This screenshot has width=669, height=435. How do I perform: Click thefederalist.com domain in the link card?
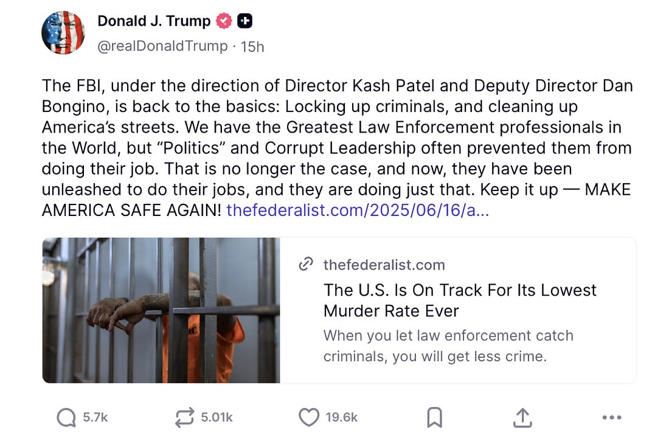384,265
